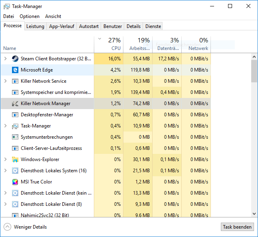Click the scrollbar up arrow
The image size is (258, 237).
coord(254,57)
